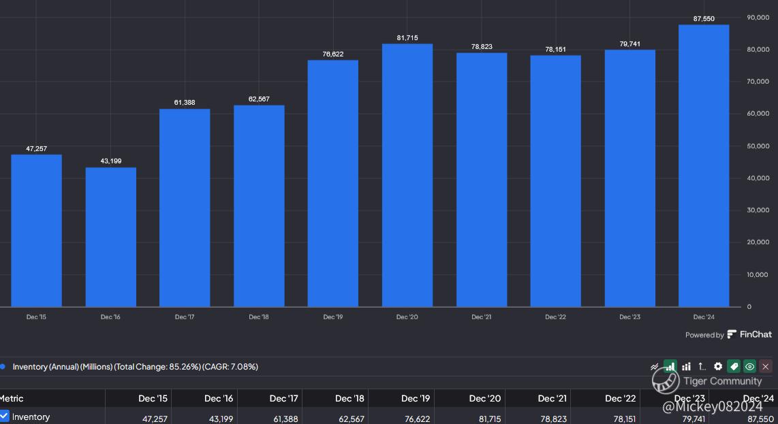Toggle data labels tag icon
This screenshot has height=424, width=778.
click(734, 366)
